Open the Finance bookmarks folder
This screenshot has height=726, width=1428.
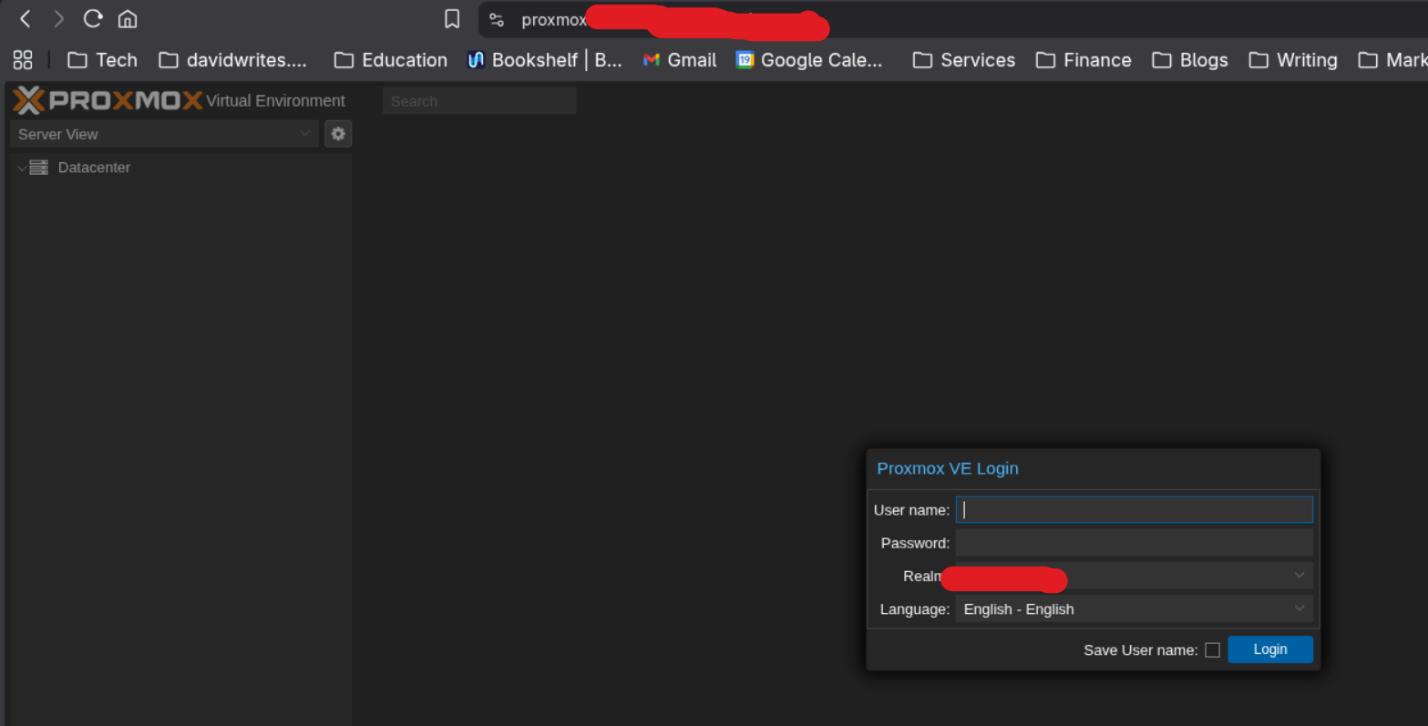pos(1084,60)
